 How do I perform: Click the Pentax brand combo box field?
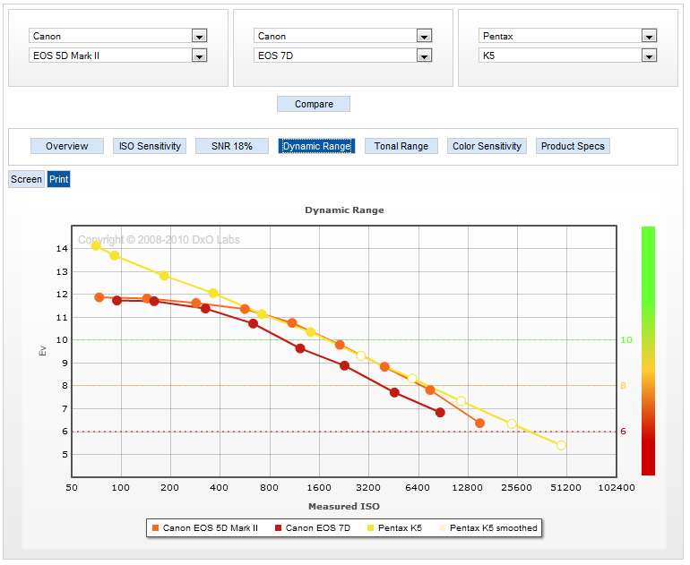pos(567,36)
